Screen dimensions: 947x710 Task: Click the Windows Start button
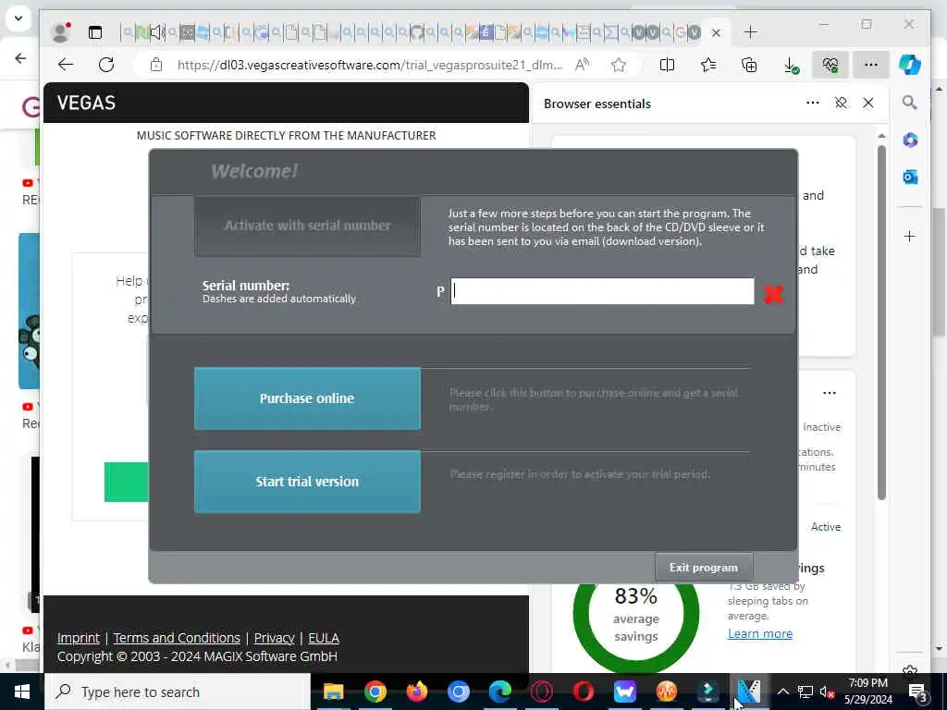point(22,692)
